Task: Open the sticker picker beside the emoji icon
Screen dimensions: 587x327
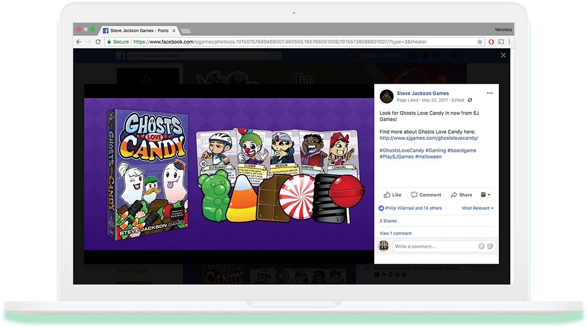Action: [x=491, y=246]
